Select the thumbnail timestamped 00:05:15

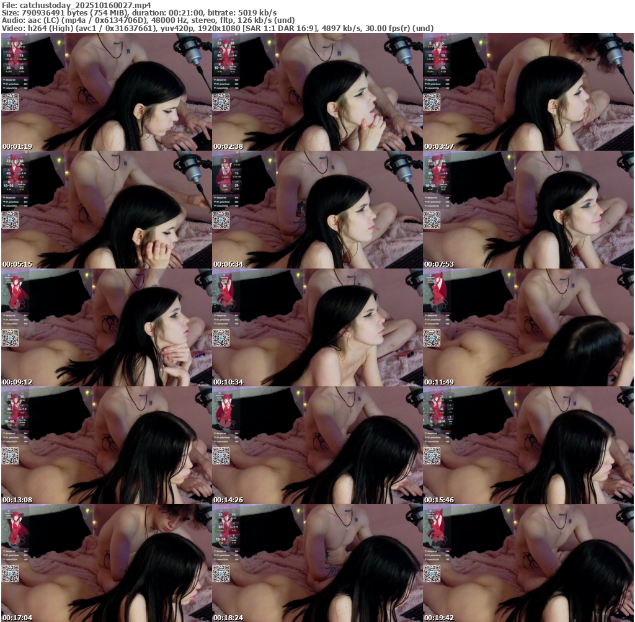tap(107, 210)
